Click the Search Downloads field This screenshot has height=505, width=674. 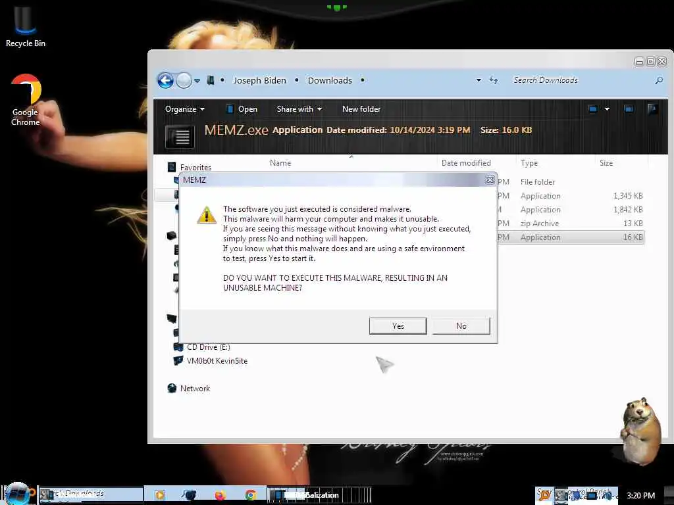coord(581,80)
